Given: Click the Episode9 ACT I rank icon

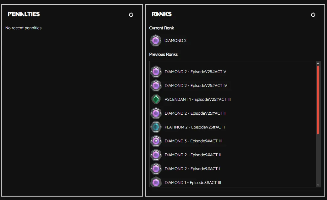Looking at the screenshot, I should (156, 169).
